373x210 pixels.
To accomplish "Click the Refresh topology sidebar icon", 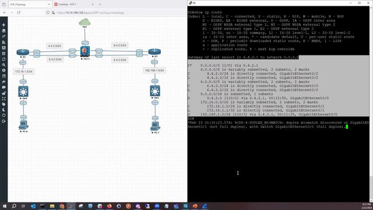I will pyautogui.click(x=3, y=59).
